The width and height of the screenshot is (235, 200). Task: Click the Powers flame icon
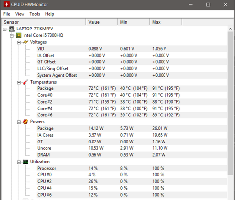25,122
